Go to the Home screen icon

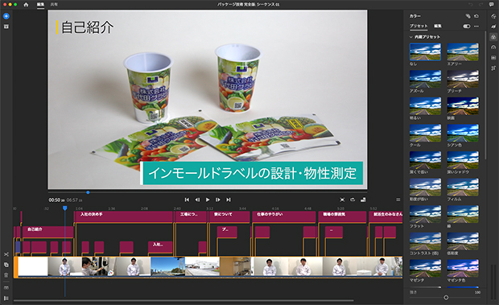pos(26,5)
